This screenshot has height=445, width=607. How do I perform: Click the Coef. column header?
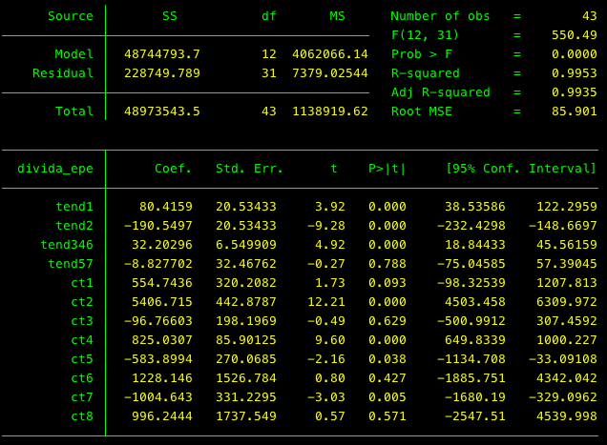pos(173,169)
